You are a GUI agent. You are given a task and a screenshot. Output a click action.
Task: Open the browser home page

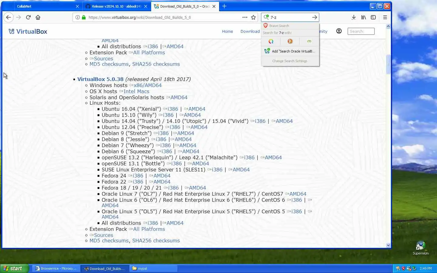click(x=38, y=17)
